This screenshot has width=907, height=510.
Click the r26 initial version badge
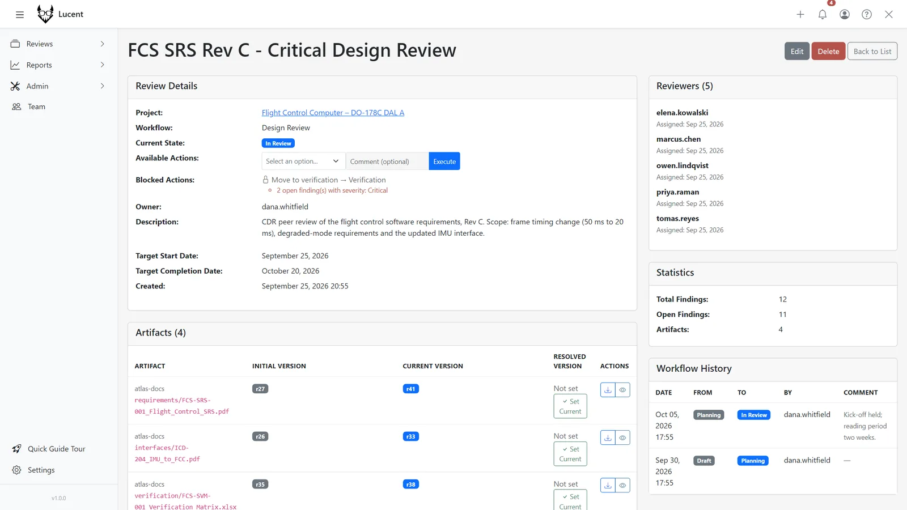(x=260, y=436)
